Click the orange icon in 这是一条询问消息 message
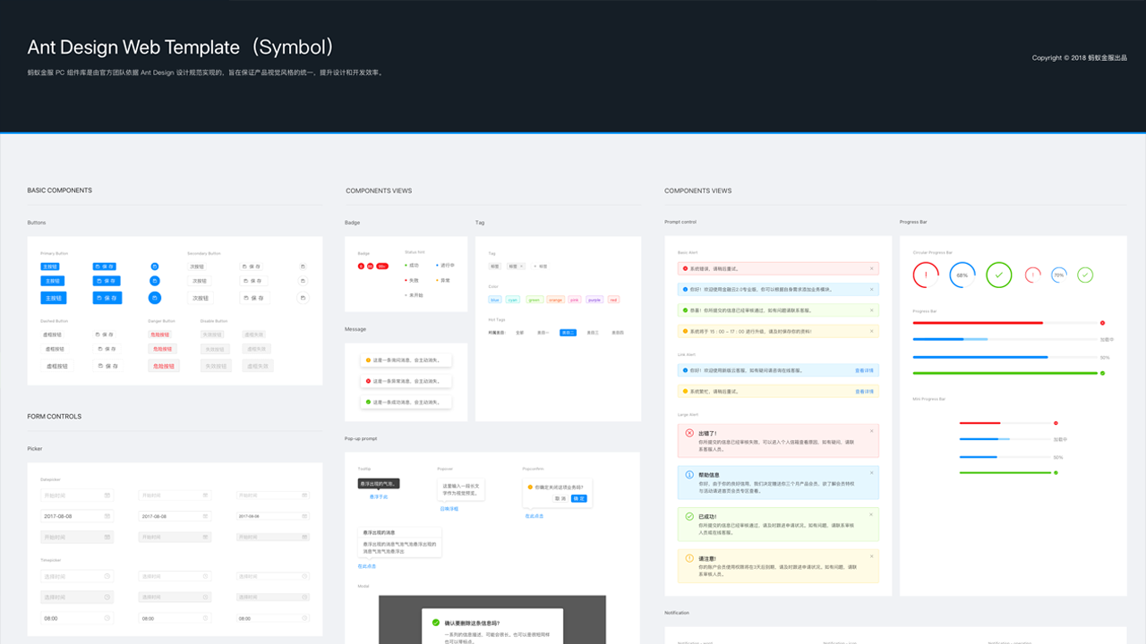This screenshot has width=1146, height=644. pyautogui.click(x=368, y=360)
